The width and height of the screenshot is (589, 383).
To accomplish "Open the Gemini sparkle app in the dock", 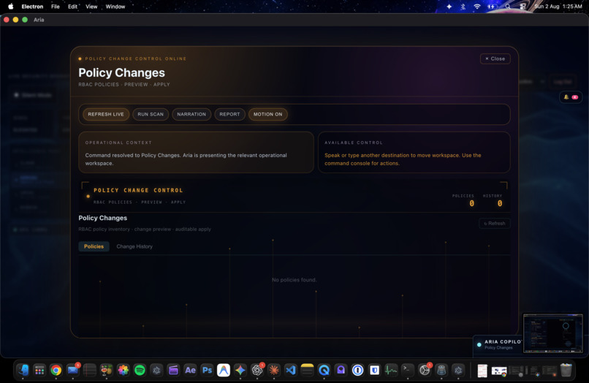I will click(240, 371).
